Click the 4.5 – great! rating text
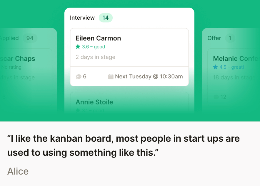The height and width of the screenshot is (186, 260). (x=232, y=67)
